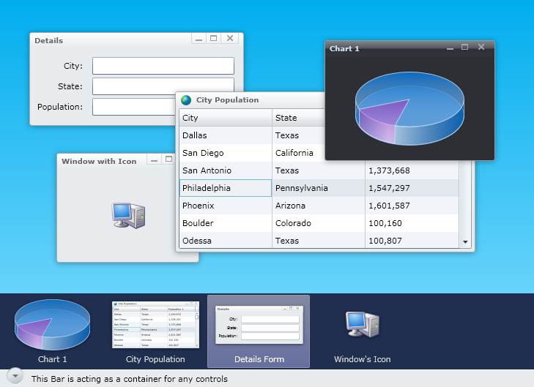Image resolution: width=534 pixels, height=387 pixels.
Task: Click the Pennsylvania state cell
Action: [319, 188]
